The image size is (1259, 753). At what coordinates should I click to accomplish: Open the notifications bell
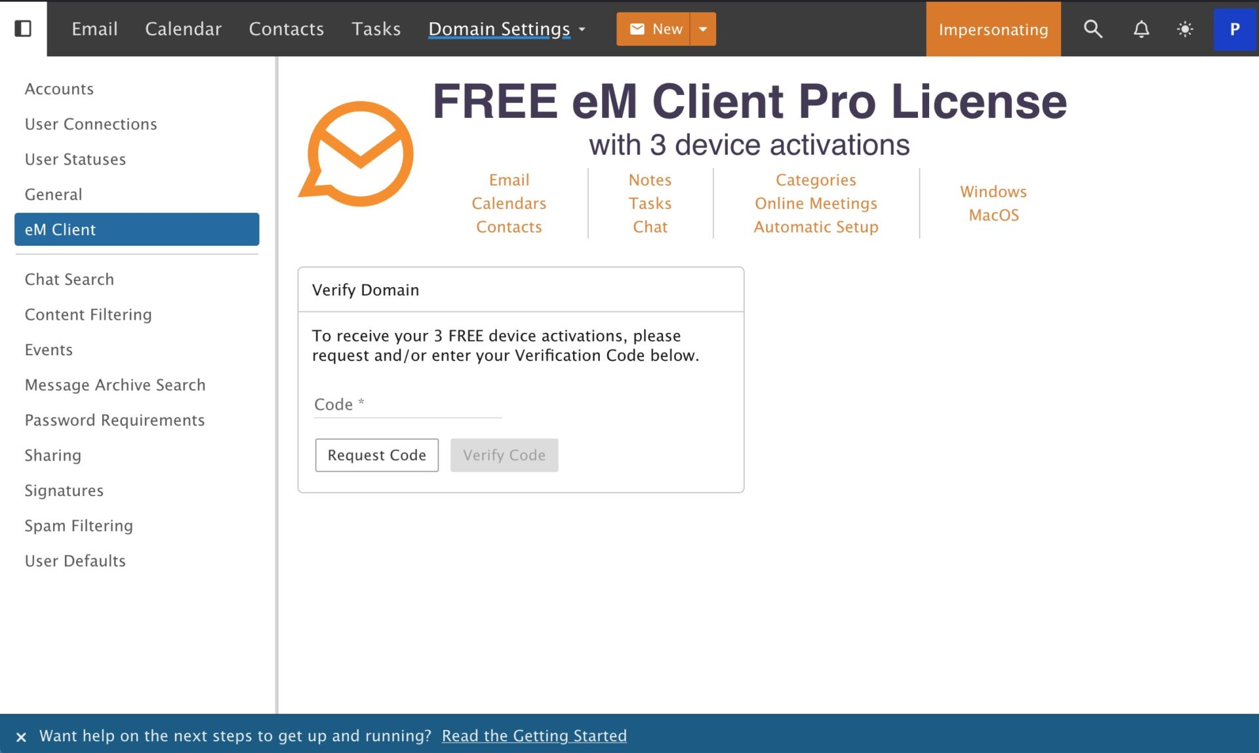click(1141, 29)
